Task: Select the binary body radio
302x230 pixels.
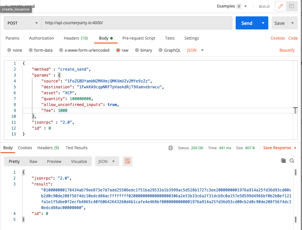Action: pyautogui.click(x=137, y=50)
